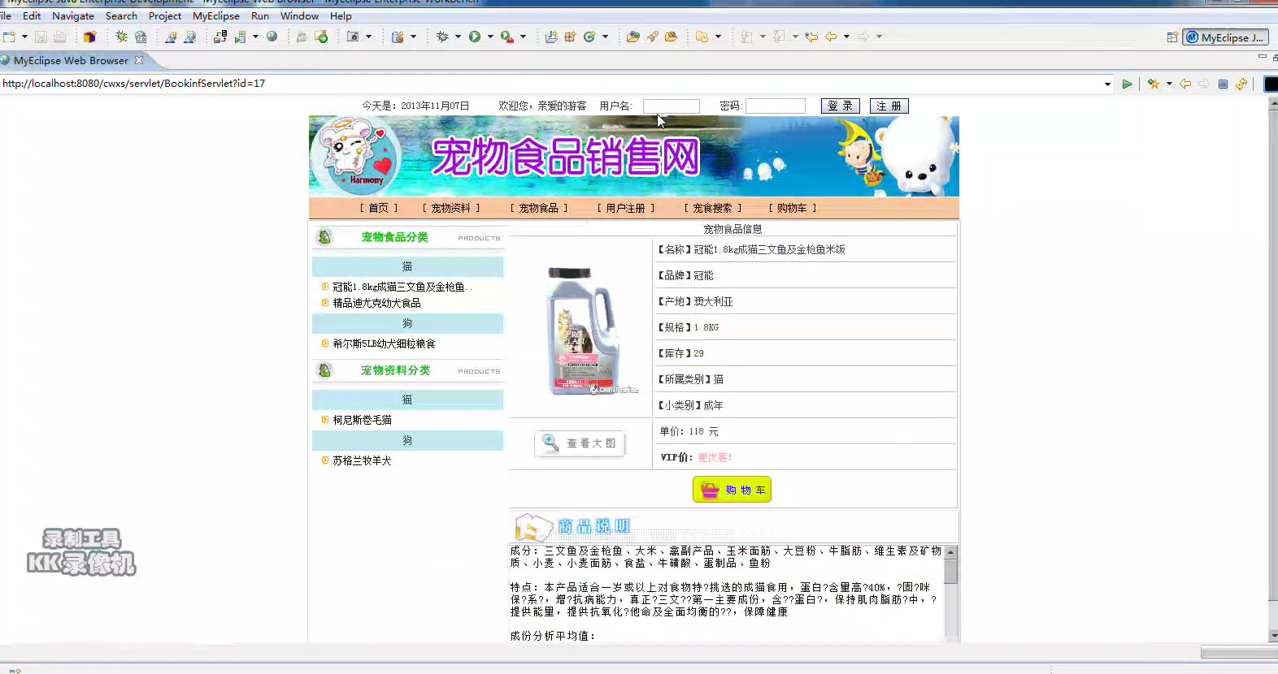Click the New file toolbar icon
The image size is (1278, 674).
[9, 37]
